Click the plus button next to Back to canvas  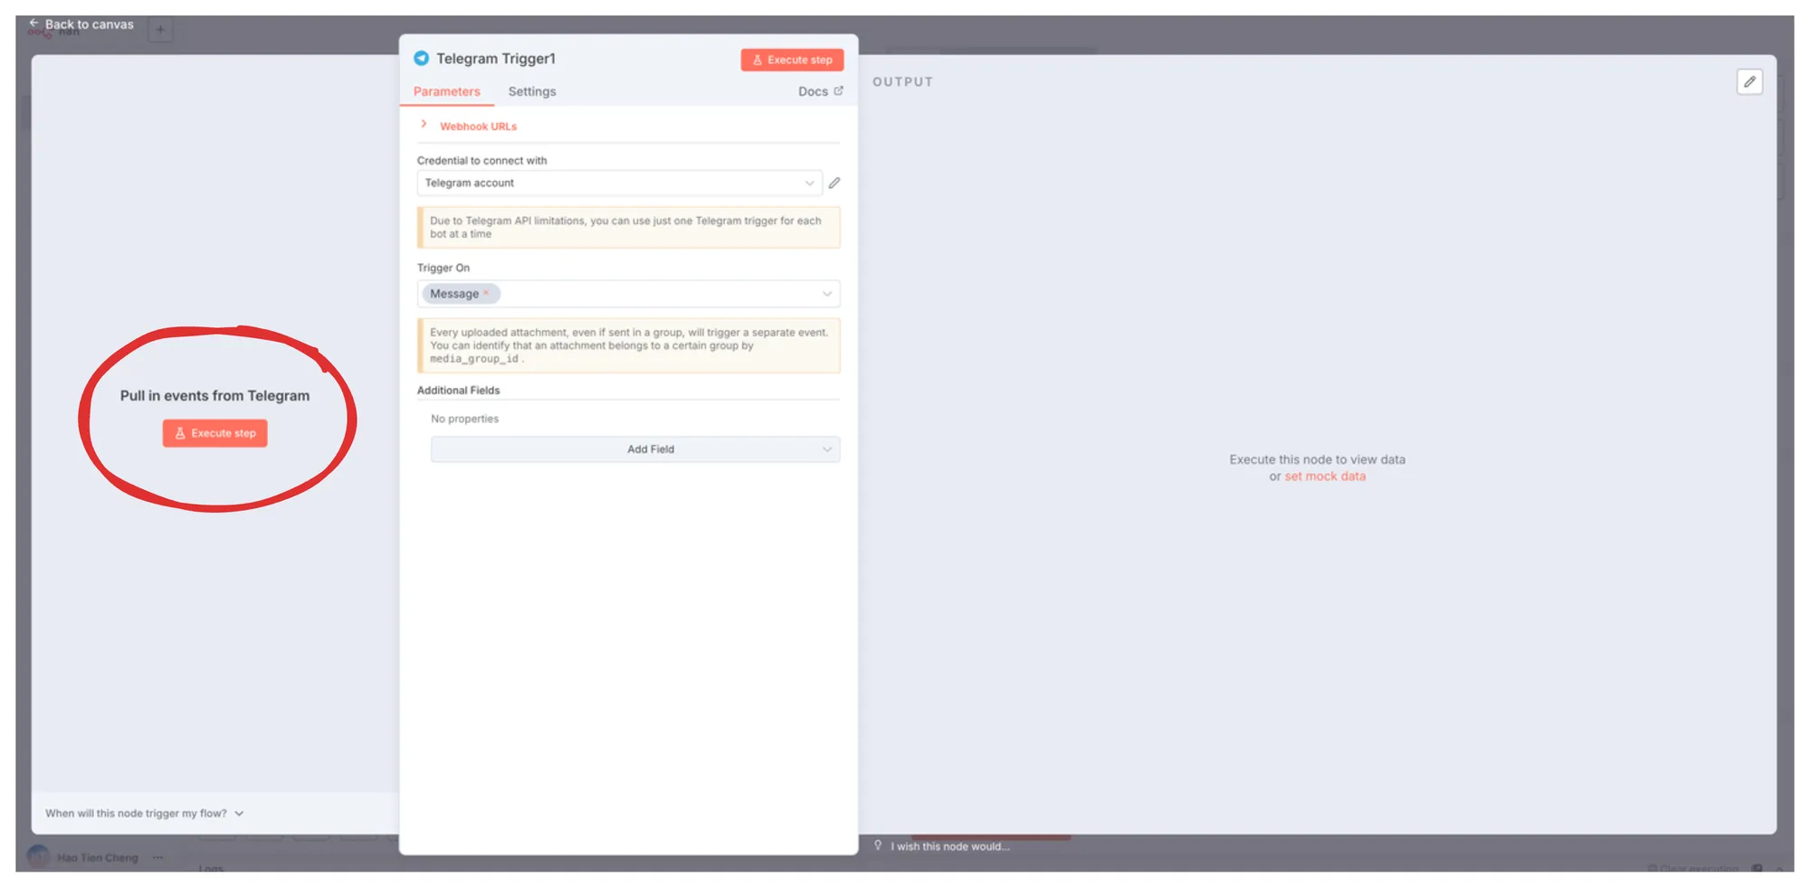[160, 30]
